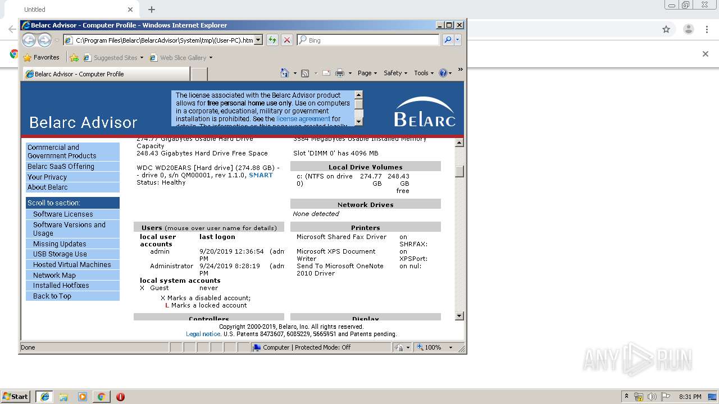Click the Home icon in command bar

(284, 73)
